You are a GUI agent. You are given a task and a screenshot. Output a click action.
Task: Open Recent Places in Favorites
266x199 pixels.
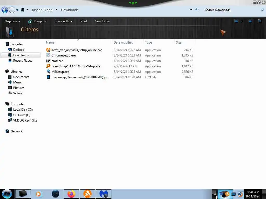pos(23,60)
